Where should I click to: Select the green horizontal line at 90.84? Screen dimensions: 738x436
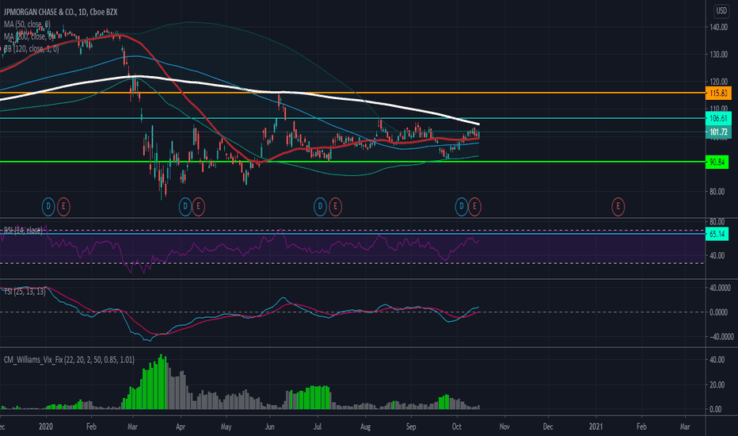[x=353, y=162]
